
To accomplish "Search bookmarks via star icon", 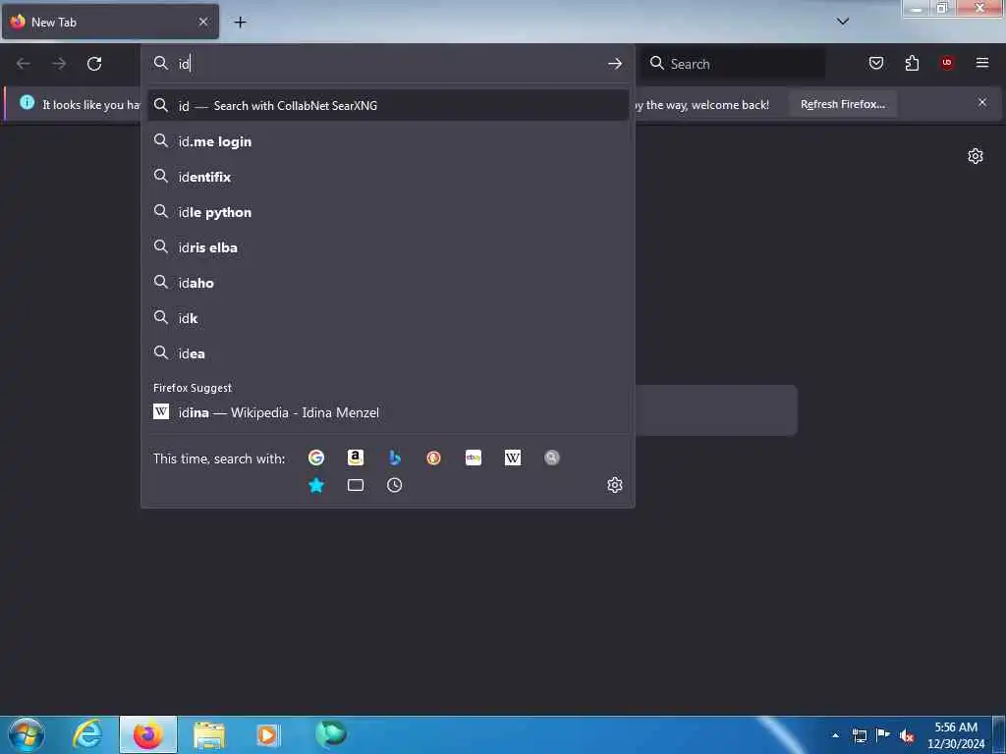I will tap(315, 485).
